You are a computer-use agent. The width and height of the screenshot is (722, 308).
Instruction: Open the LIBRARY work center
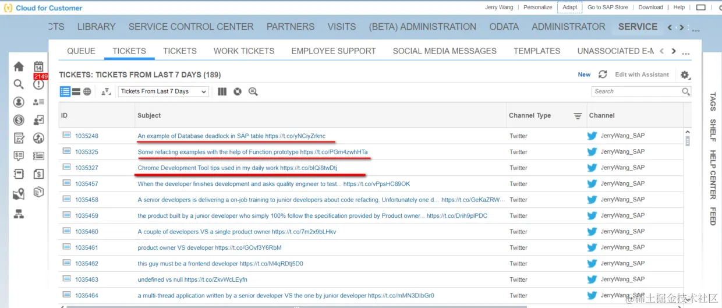click(x=96, y=27)
